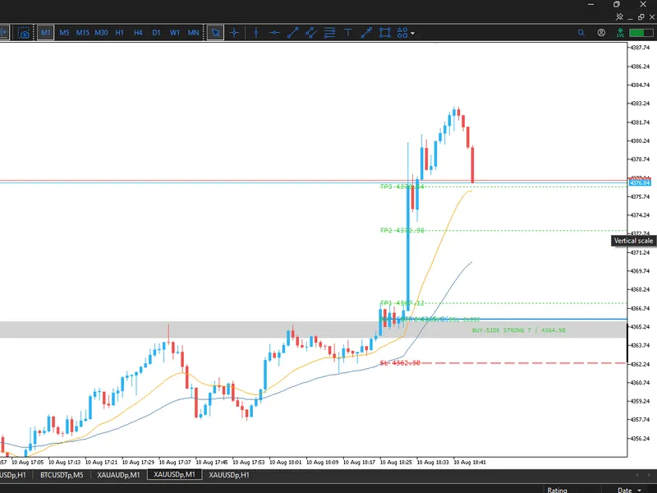This screenshot has width=657, height=493.
Task: Open the Date column sort dropdown arrow
Action: tap(640, 490)
